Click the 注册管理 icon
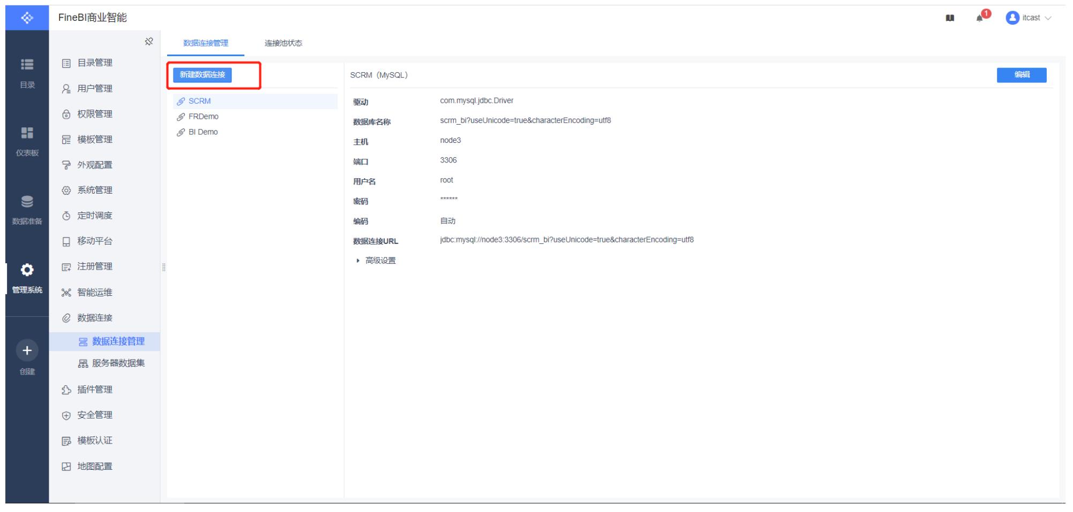Image resolution: width=1073 pixels, height=512 pixels. point(66,266)
